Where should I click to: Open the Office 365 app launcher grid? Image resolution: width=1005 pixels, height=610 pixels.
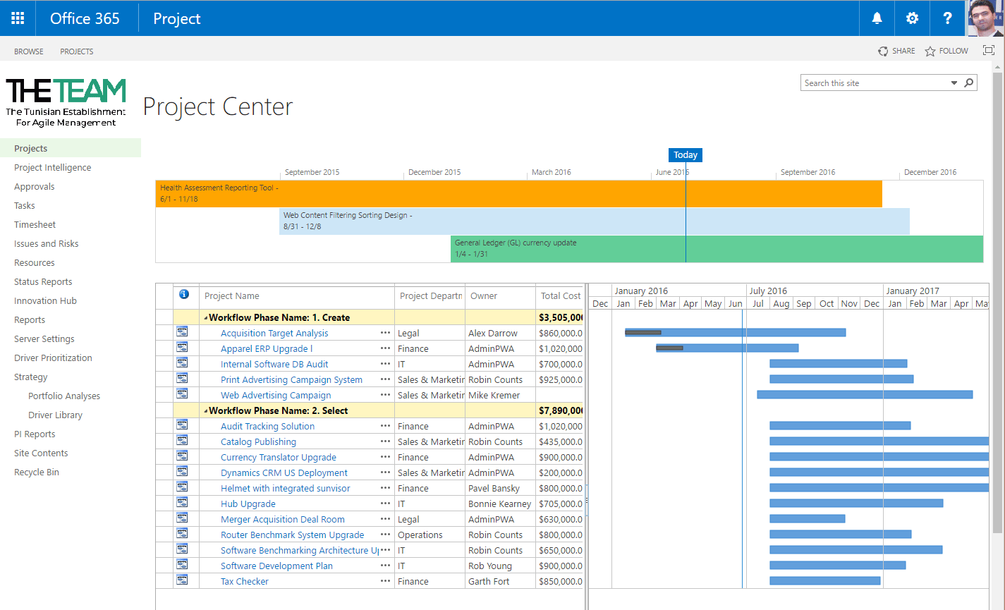tap(18, 18)
